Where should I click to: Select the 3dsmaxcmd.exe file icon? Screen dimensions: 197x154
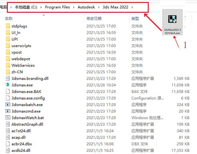(x=8, y=111)
